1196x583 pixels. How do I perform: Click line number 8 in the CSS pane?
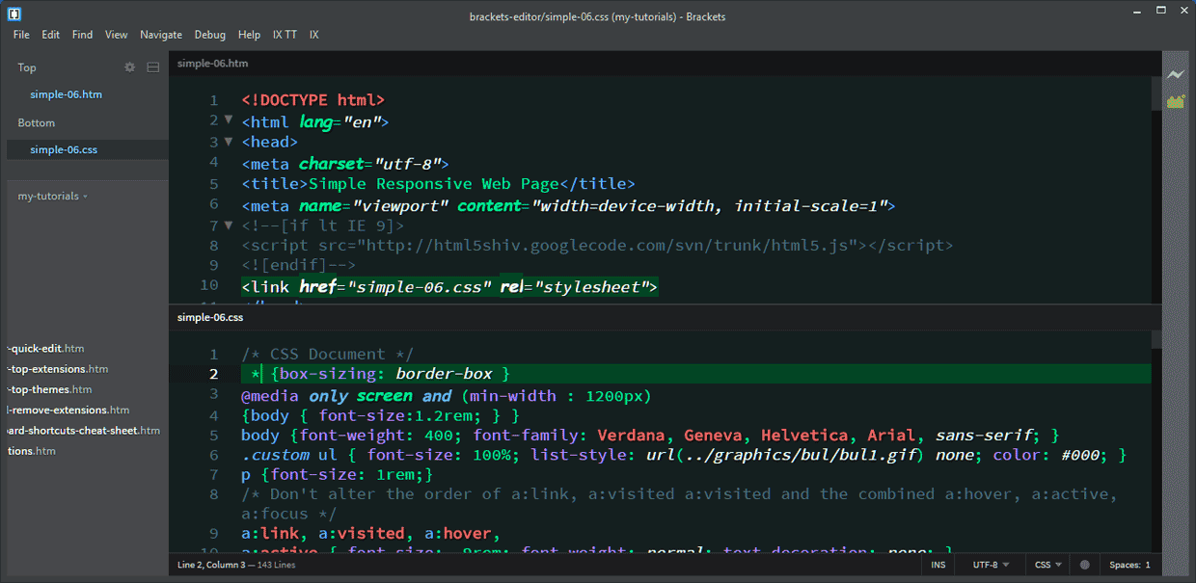click(214, 494)
